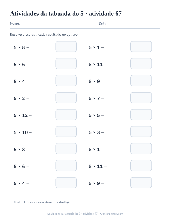Open the worksheetzoo.com footer link
The width and height of the screenshot is (170, 221).
point(112,214)
